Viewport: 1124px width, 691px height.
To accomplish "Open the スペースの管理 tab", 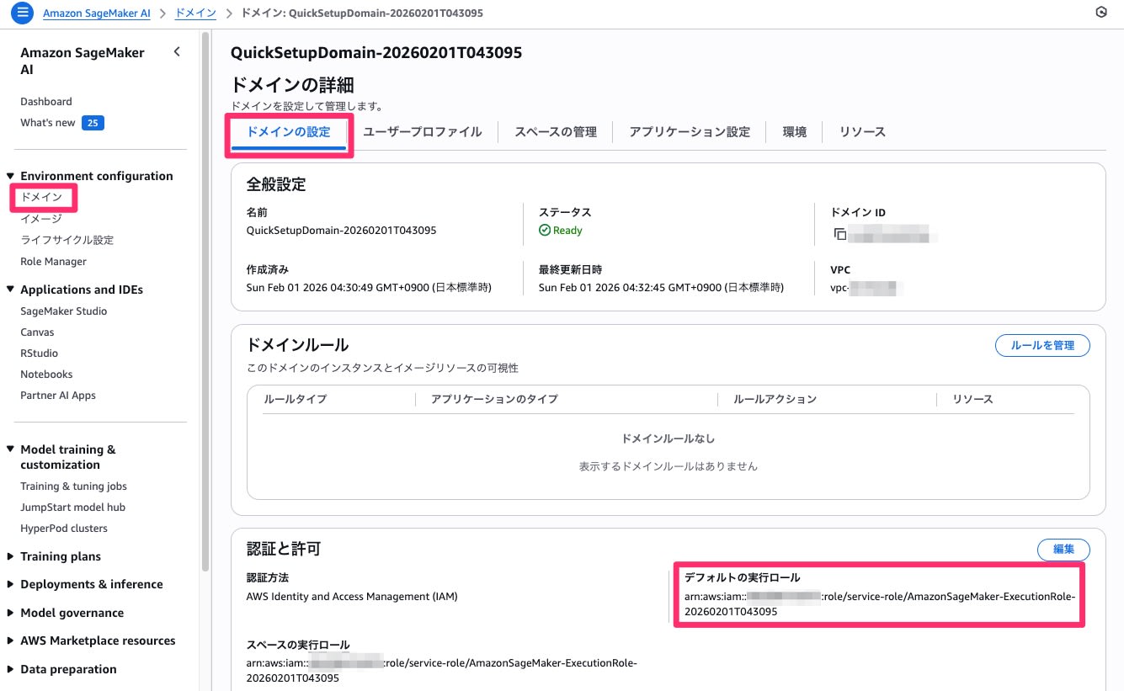I will pyautogui.click(x=556, y=132).
